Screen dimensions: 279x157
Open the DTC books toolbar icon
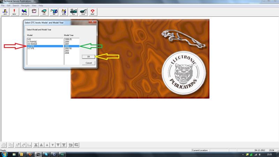44,12
